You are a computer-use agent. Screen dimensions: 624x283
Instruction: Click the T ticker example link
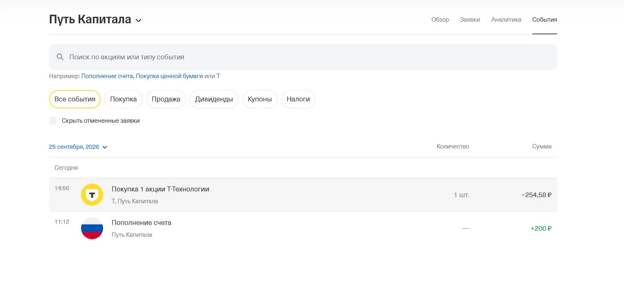(x=218, y=76)
